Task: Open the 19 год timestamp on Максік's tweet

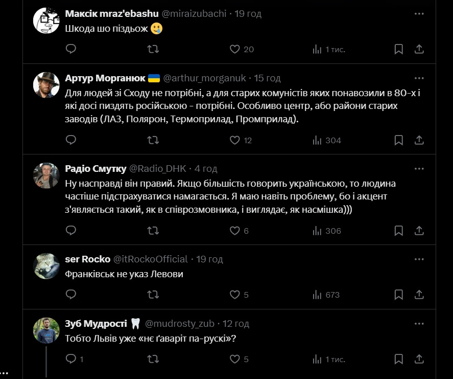Action: (248, 14)
